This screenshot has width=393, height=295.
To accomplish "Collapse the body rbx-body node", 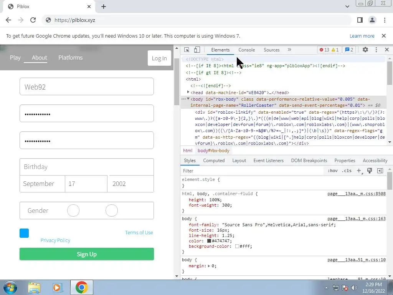I will coord(188,99).
